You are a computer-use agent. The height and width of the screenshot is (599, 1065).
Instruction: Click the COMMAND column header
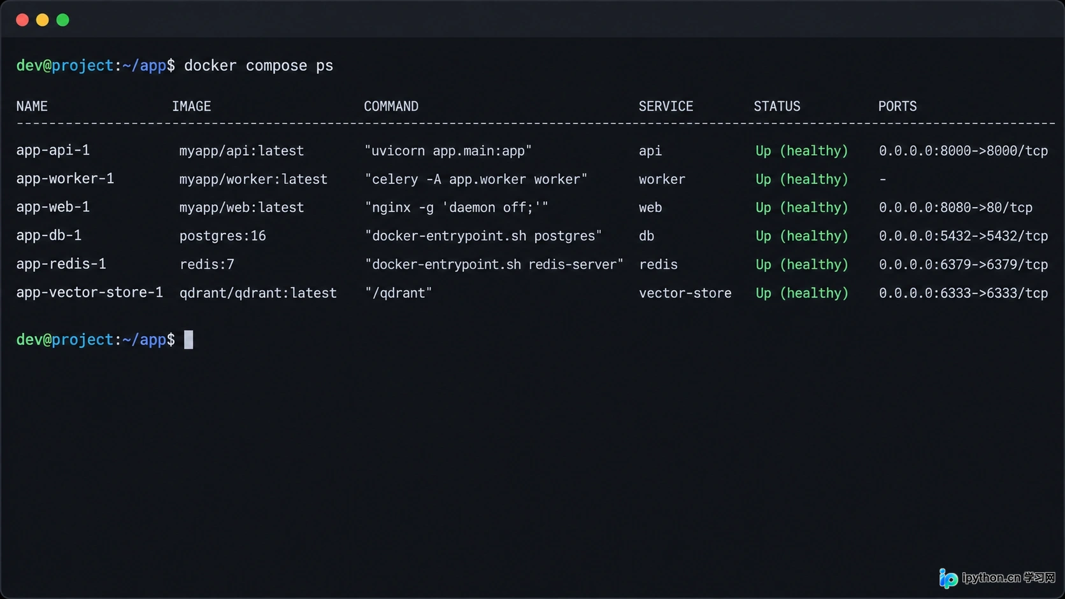(391, 106)
